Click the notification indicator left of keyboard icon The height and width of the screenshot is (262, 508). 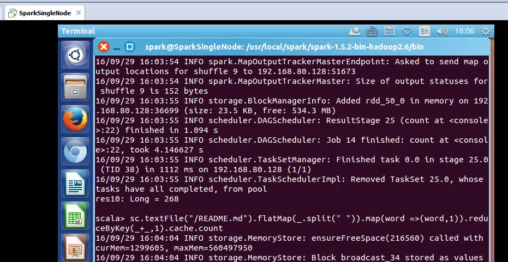click(x=355, y=32)
